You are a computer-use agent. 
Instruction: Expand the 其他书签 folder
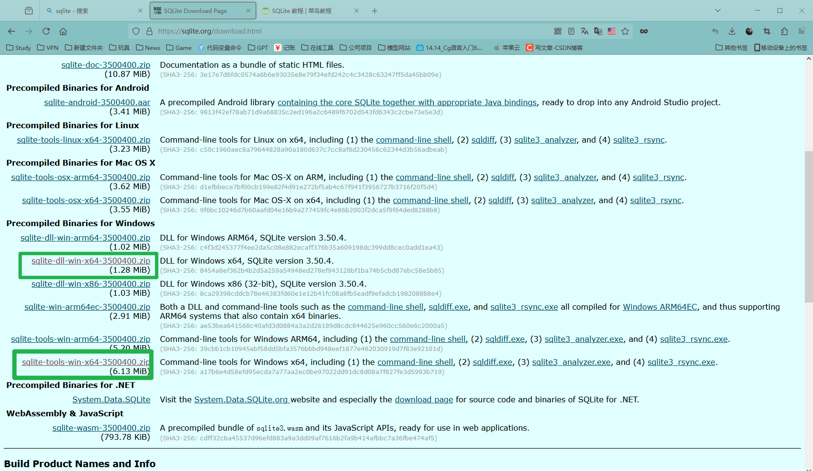(731, 48)
